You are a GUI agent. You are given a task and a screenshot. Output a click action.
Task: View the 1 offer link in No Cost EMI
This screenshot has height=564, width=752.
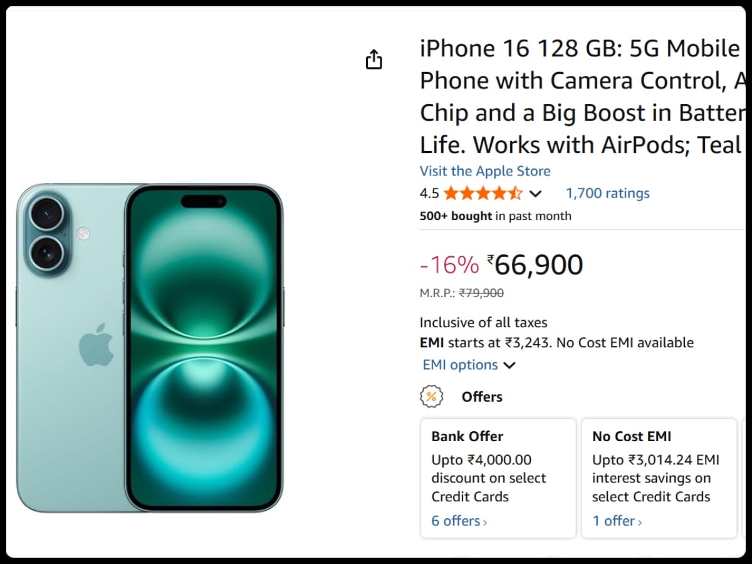click(614, 521)
